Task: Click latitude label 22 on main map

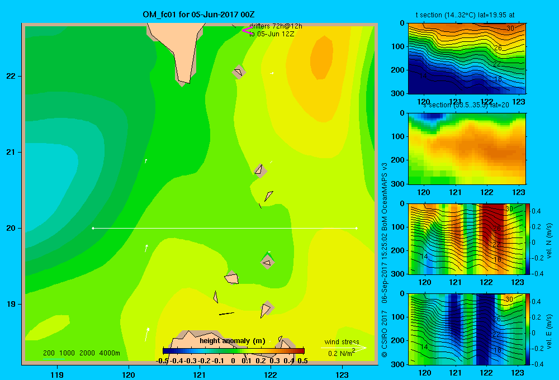Action: 11,77
